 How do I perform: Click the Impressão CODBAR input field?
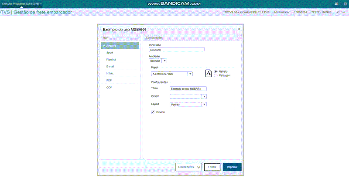tap(177, 50)
